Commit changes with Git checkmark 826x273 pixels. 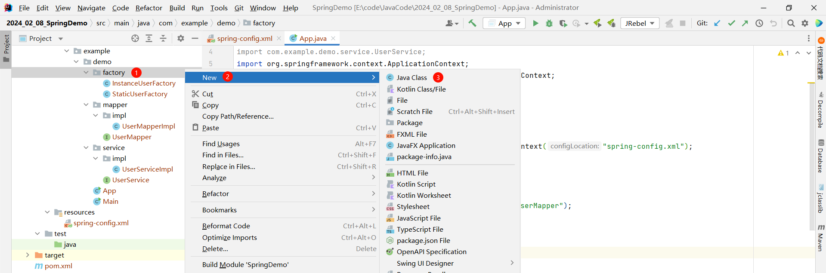click(x=731, y=23)
